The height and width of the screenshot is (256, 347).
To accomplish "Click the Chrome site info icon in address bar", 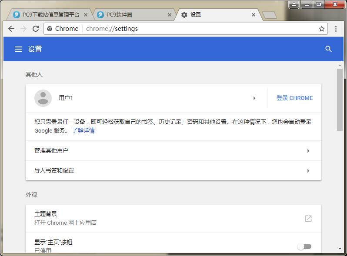I will click(x=50, y=29).
